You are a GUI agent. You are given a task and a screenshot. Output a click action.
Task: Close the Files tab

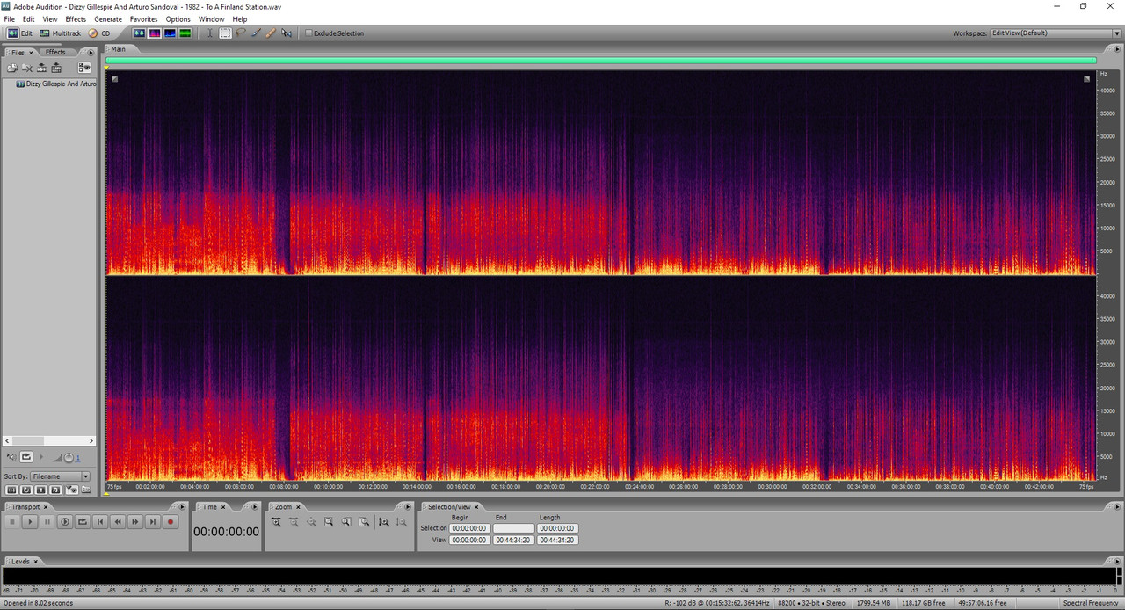[31, 53]
